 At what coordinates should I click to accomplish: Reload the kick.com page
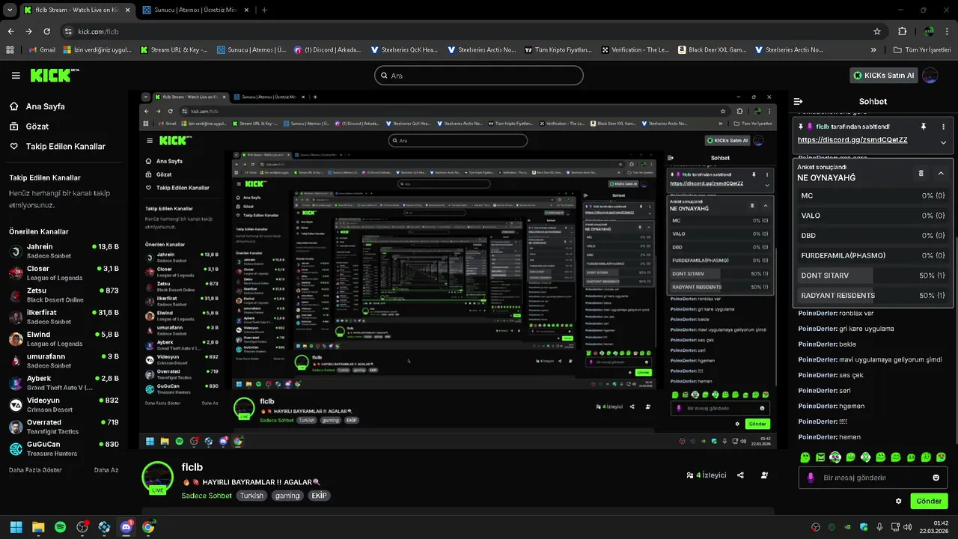pyautogui.click(x=47, y=31)
